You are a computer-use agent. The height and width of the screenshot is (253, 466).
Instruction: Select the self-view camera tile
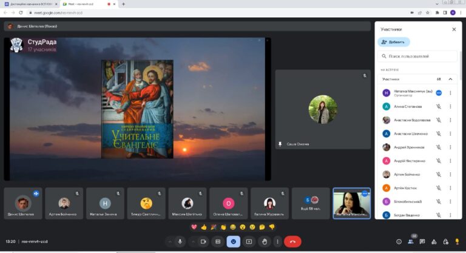tap(351, 203)
